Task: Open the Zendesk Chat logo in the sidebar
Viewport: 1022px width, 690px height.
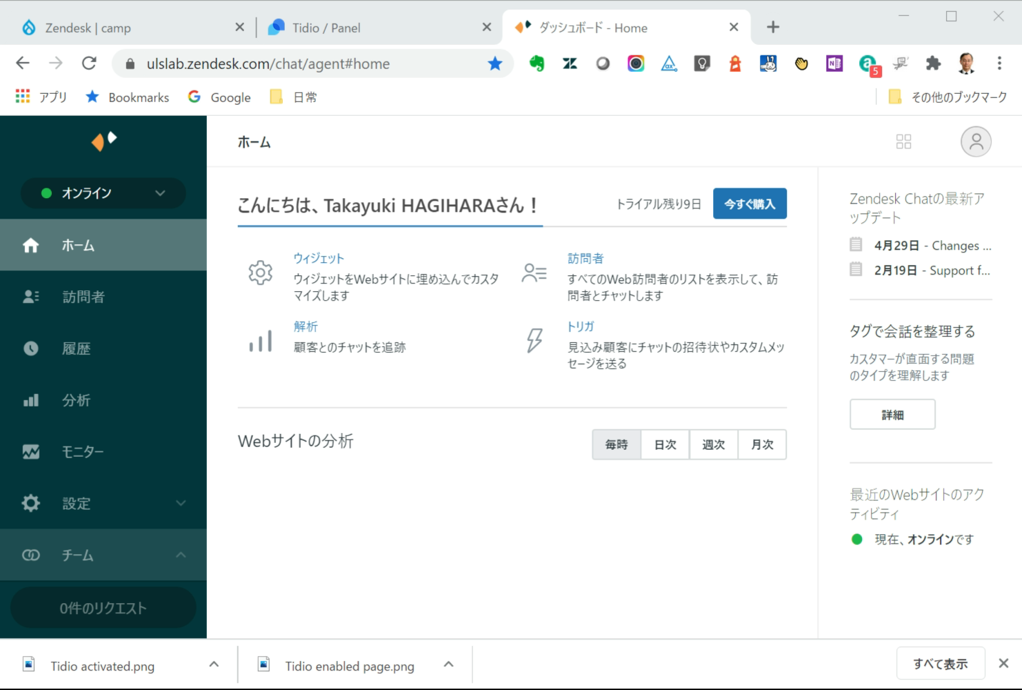Action: click(103, 140)
